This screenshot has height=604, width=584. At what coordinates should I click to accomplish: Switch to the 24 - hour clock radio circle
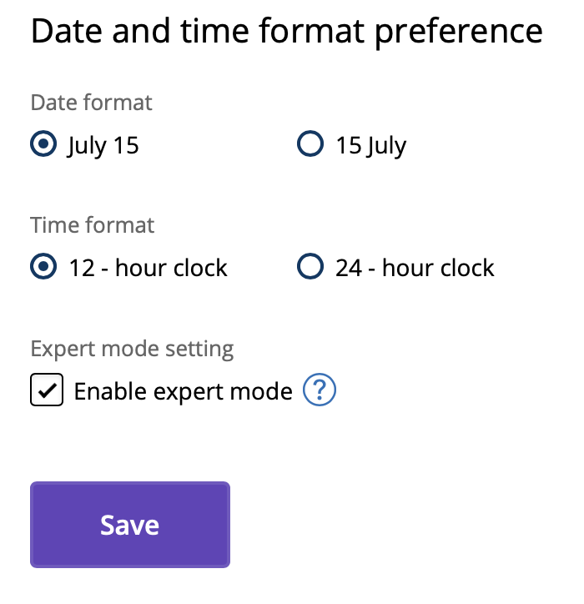310,266
